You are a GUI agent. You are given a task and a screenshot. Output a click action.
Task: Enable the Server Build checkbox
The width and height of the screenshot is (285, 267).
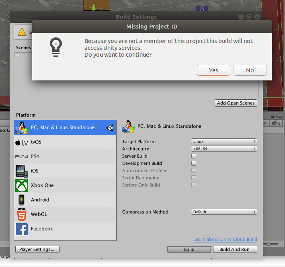point(194,156)
